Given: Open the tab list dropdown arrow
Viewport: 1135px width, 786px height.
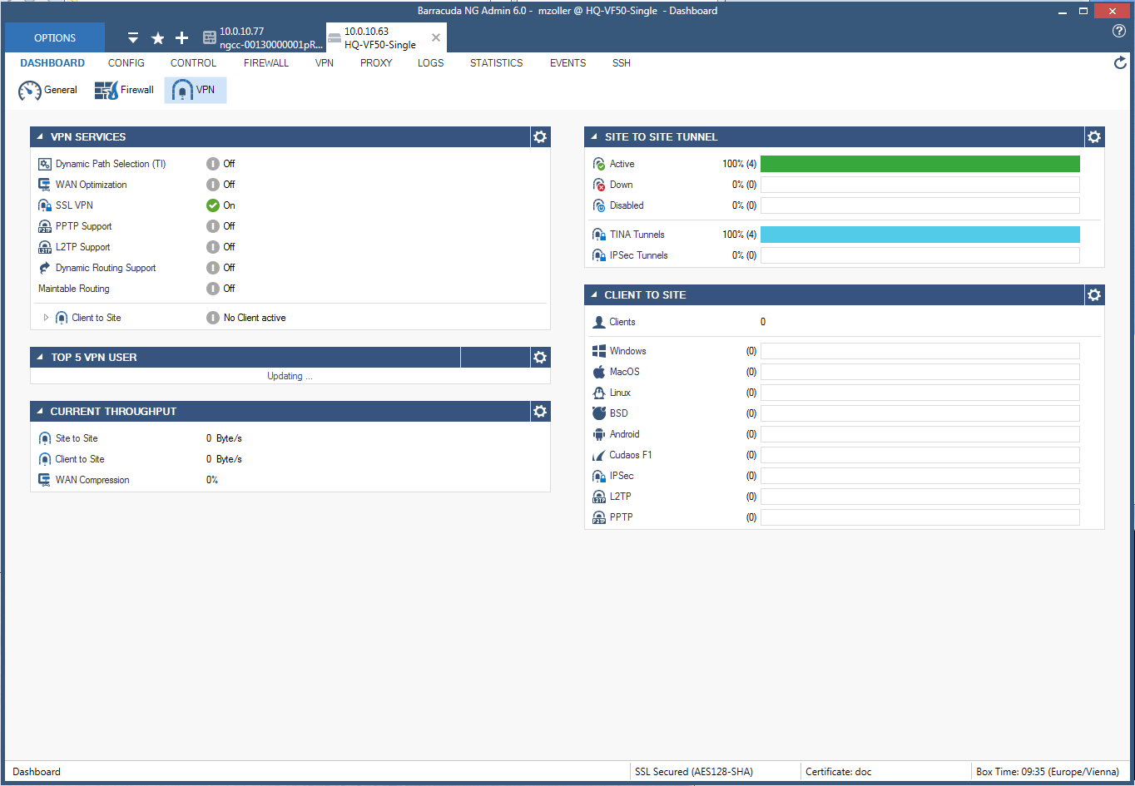Looking at the screenshot, I should [x=133, y=38].
